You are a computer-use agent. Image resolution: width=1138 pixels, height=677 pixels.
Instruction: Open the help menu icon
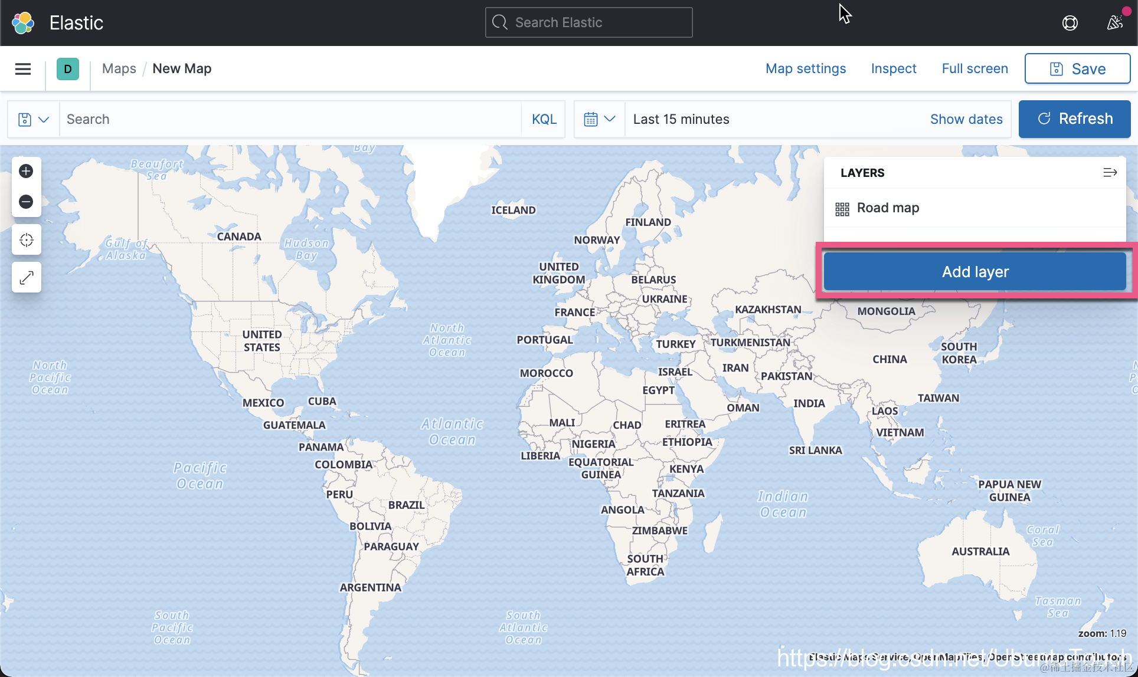click(1070, 22)
